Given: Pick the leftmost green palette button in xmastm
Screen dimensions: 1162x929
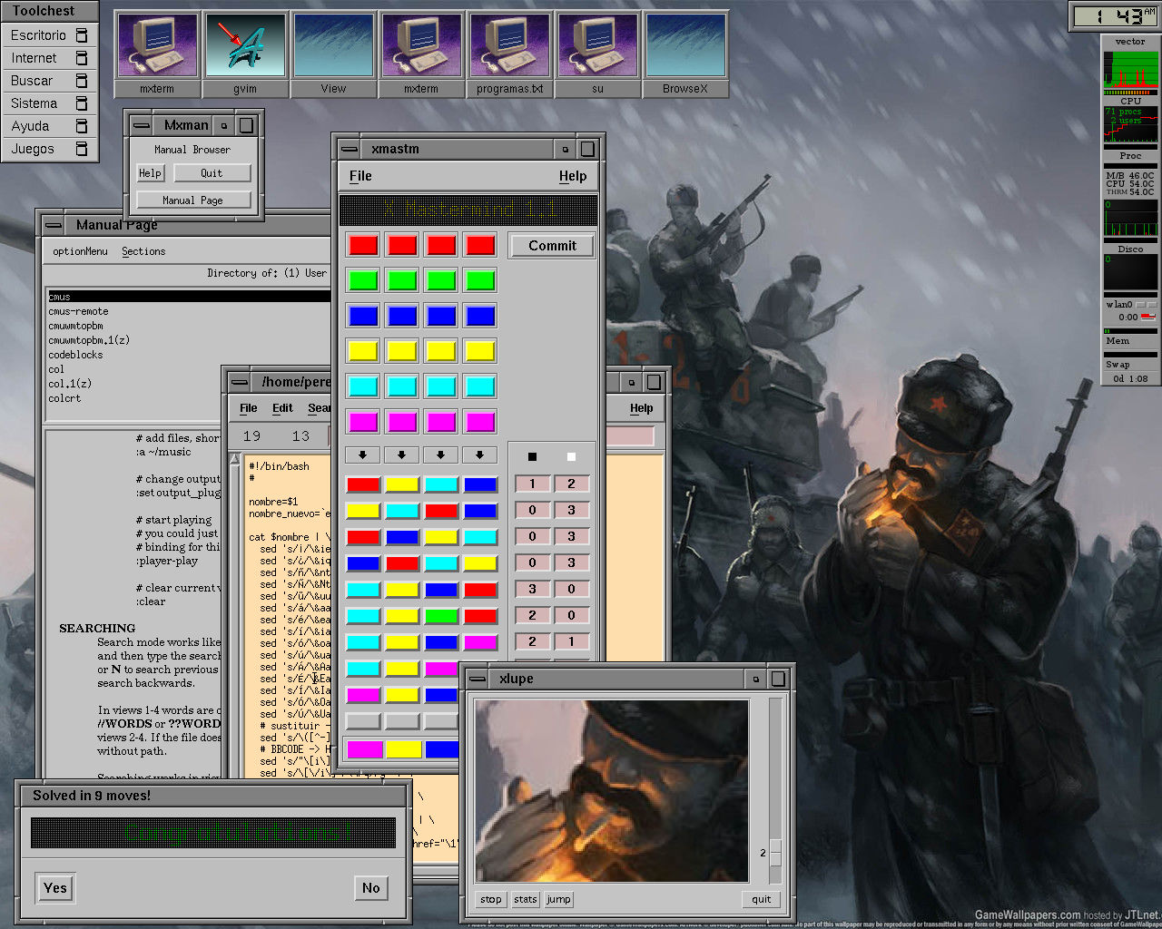Looking at the screenshot, I should click(x=363, y=280).
